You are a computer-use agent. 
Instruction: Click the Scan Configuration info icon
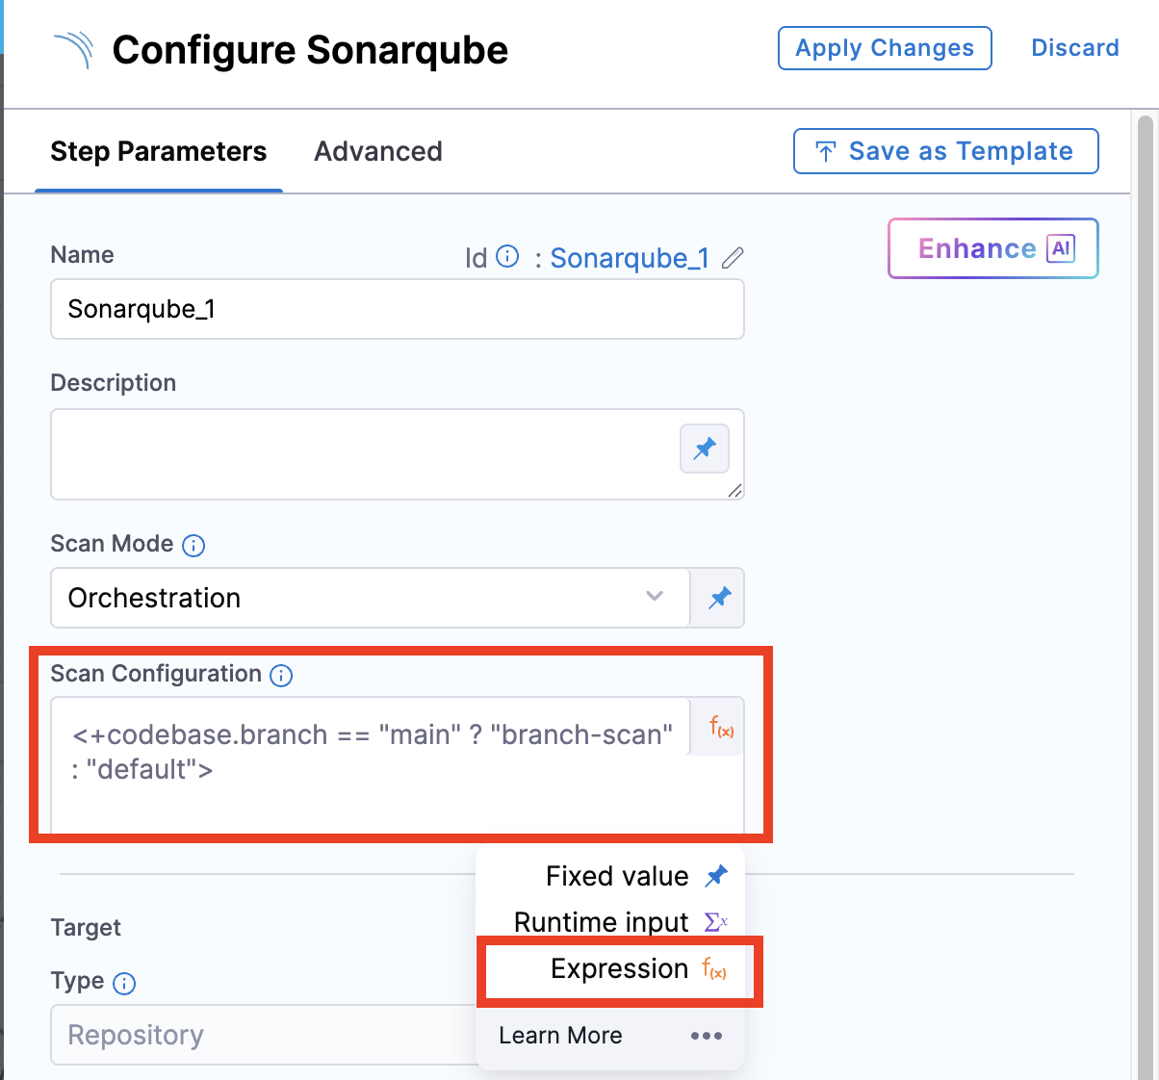[x=281, y=676]
